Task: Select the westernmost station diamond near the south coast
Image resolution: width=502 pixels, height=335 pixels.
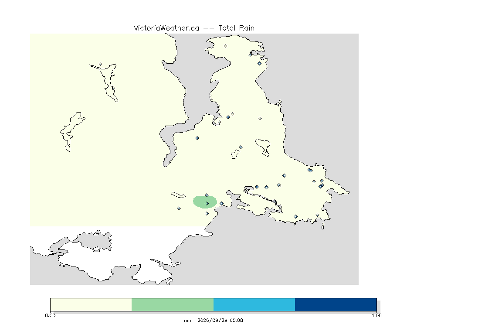Action: click(x=179, y=209)
